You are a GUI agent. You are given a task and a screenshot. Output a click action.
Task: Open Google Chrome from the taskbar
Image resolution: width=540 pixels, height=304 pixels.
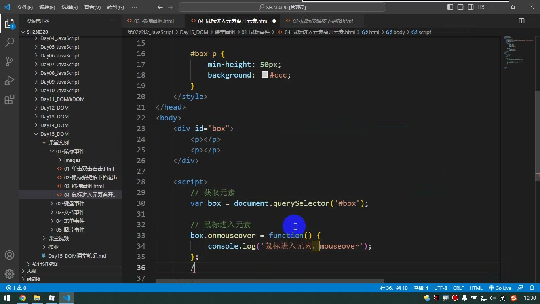point(23,298)
